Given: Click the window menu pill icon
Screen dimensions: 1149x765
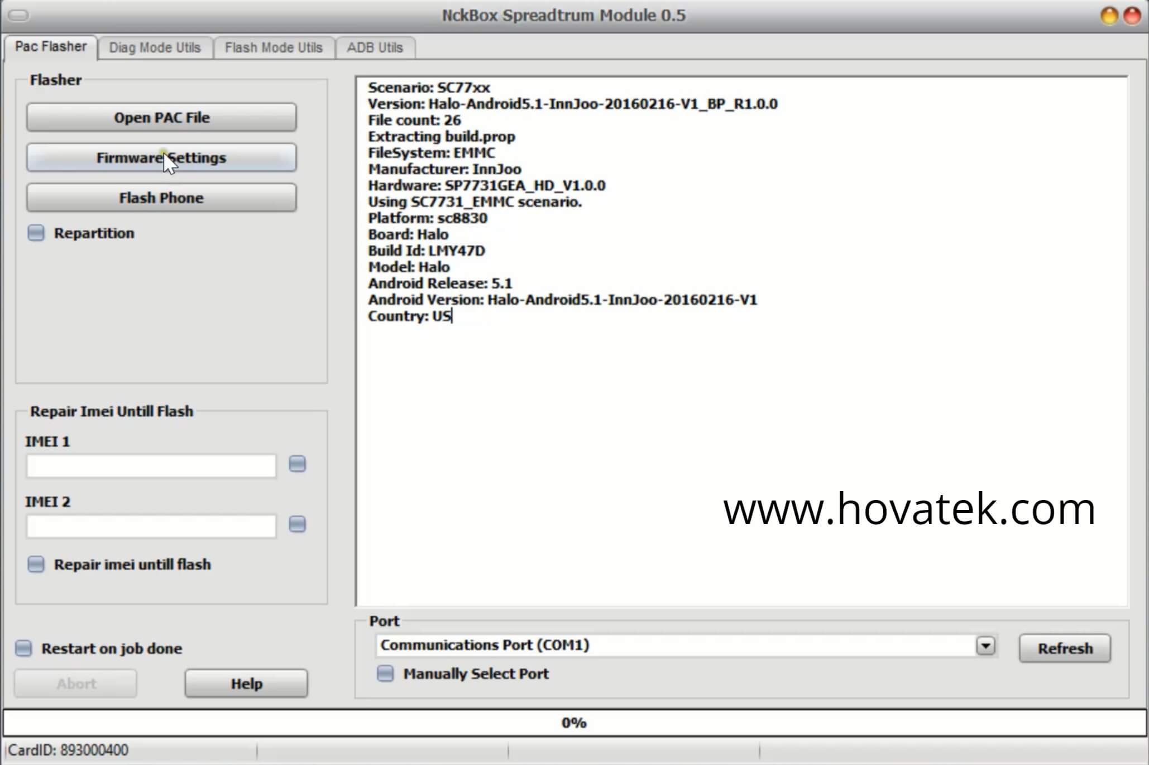Looking at the screenshot, I should 18,16.
